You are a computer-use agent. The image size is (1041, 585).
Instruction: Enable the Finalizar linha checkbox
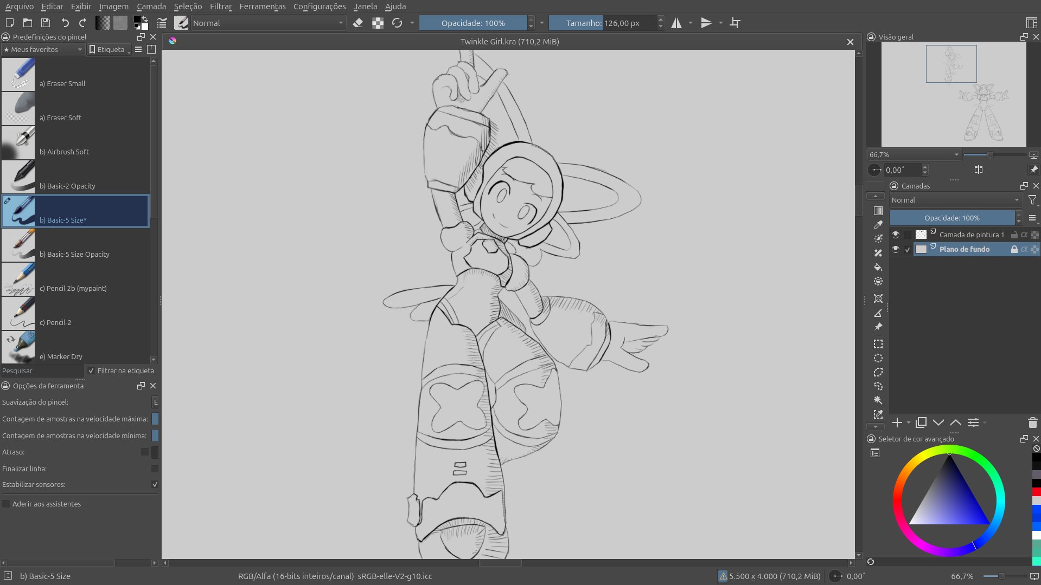point(155,469)
